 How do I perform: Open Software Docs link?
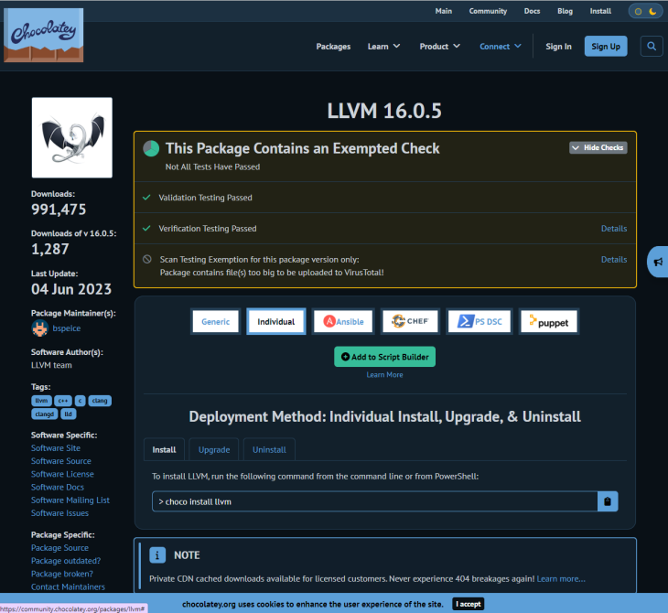tap(58, 487)
